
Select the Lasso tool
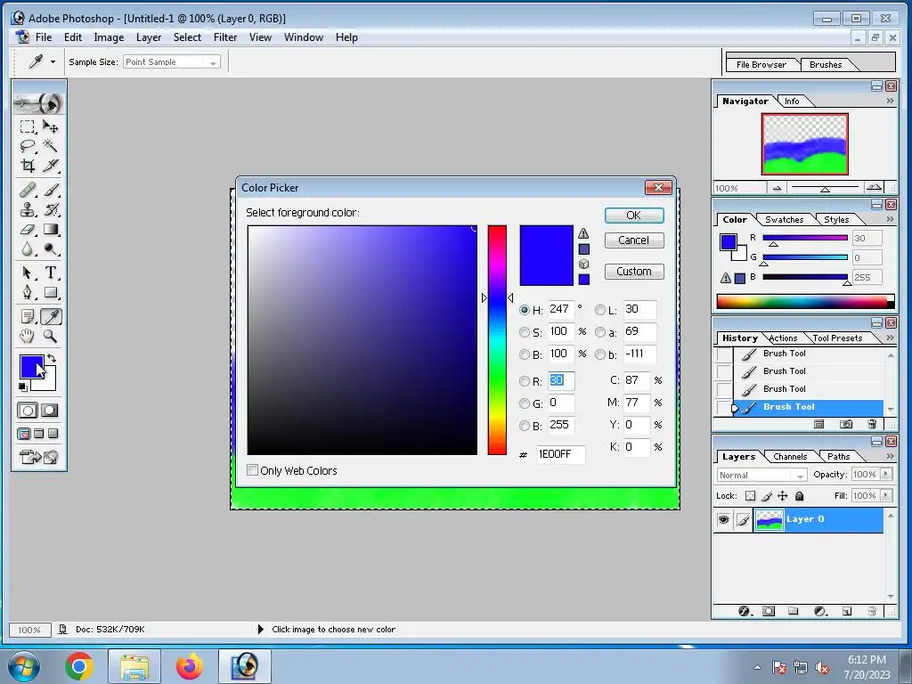click(x=27, y=145)
